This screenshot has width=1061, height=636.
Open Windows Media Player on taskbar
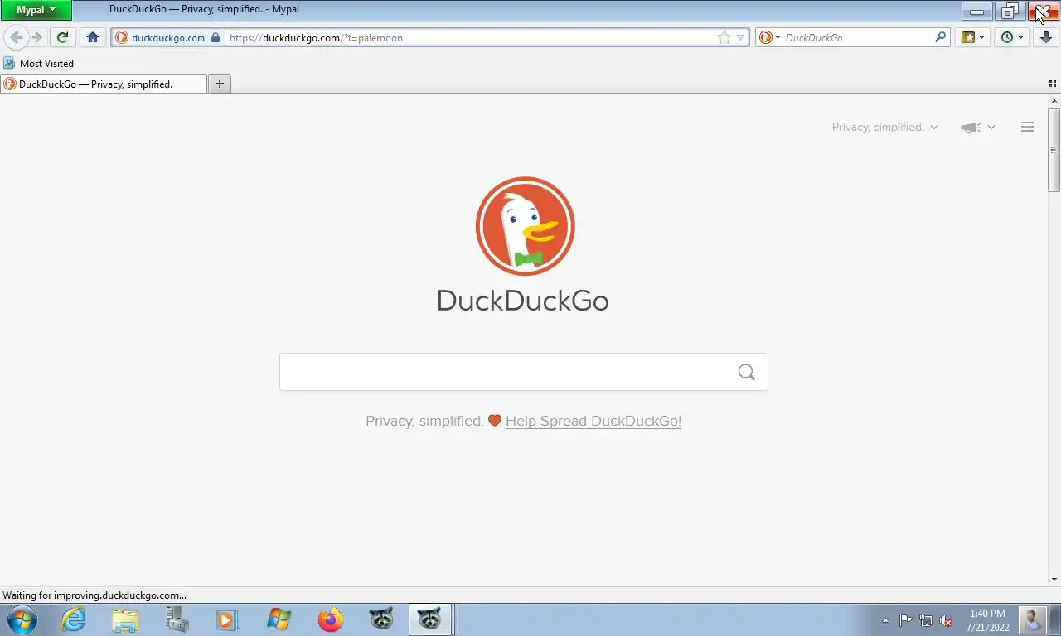click(226, 619)
